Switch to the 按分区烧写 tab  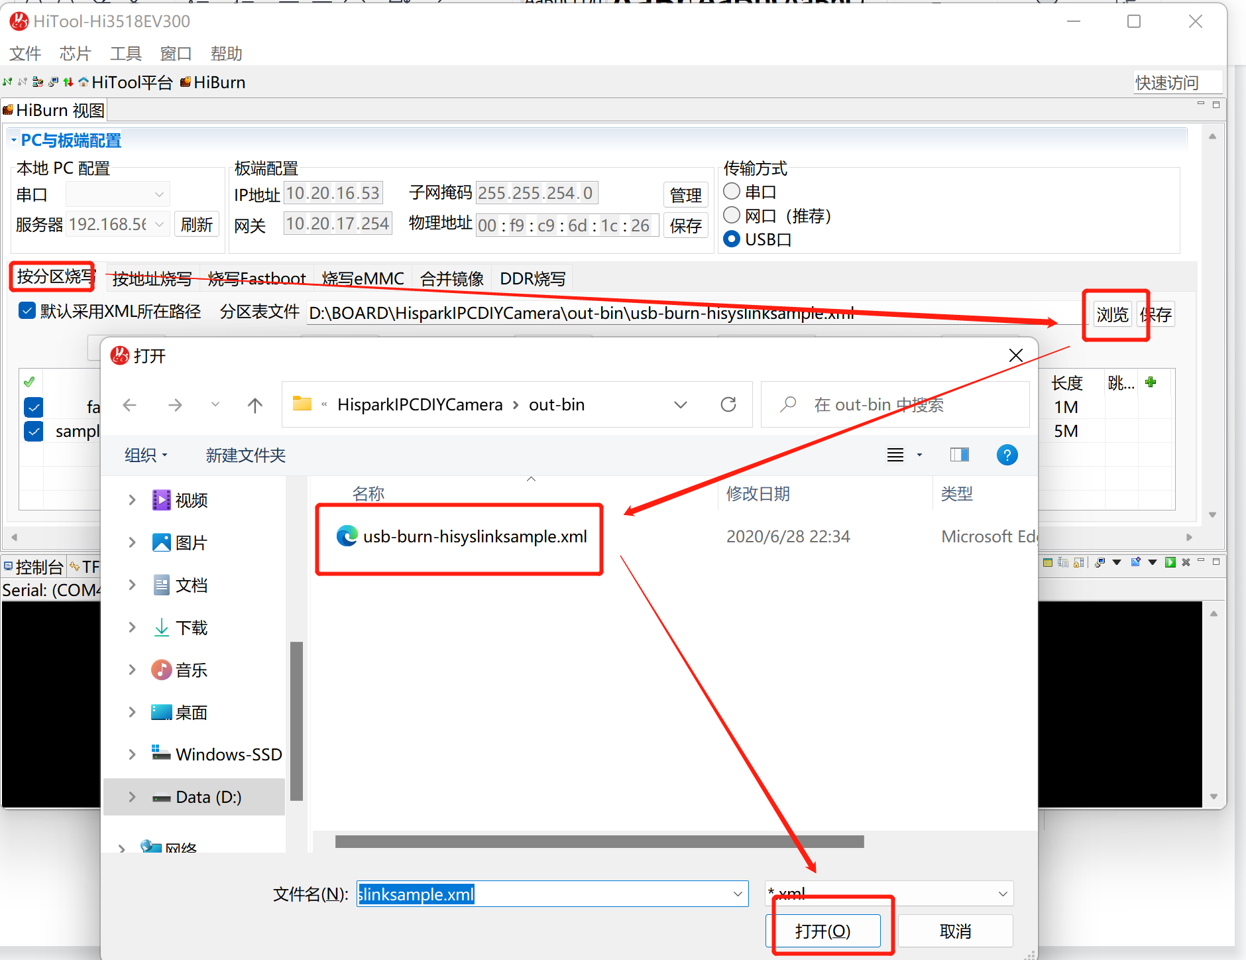pos(54,277)
